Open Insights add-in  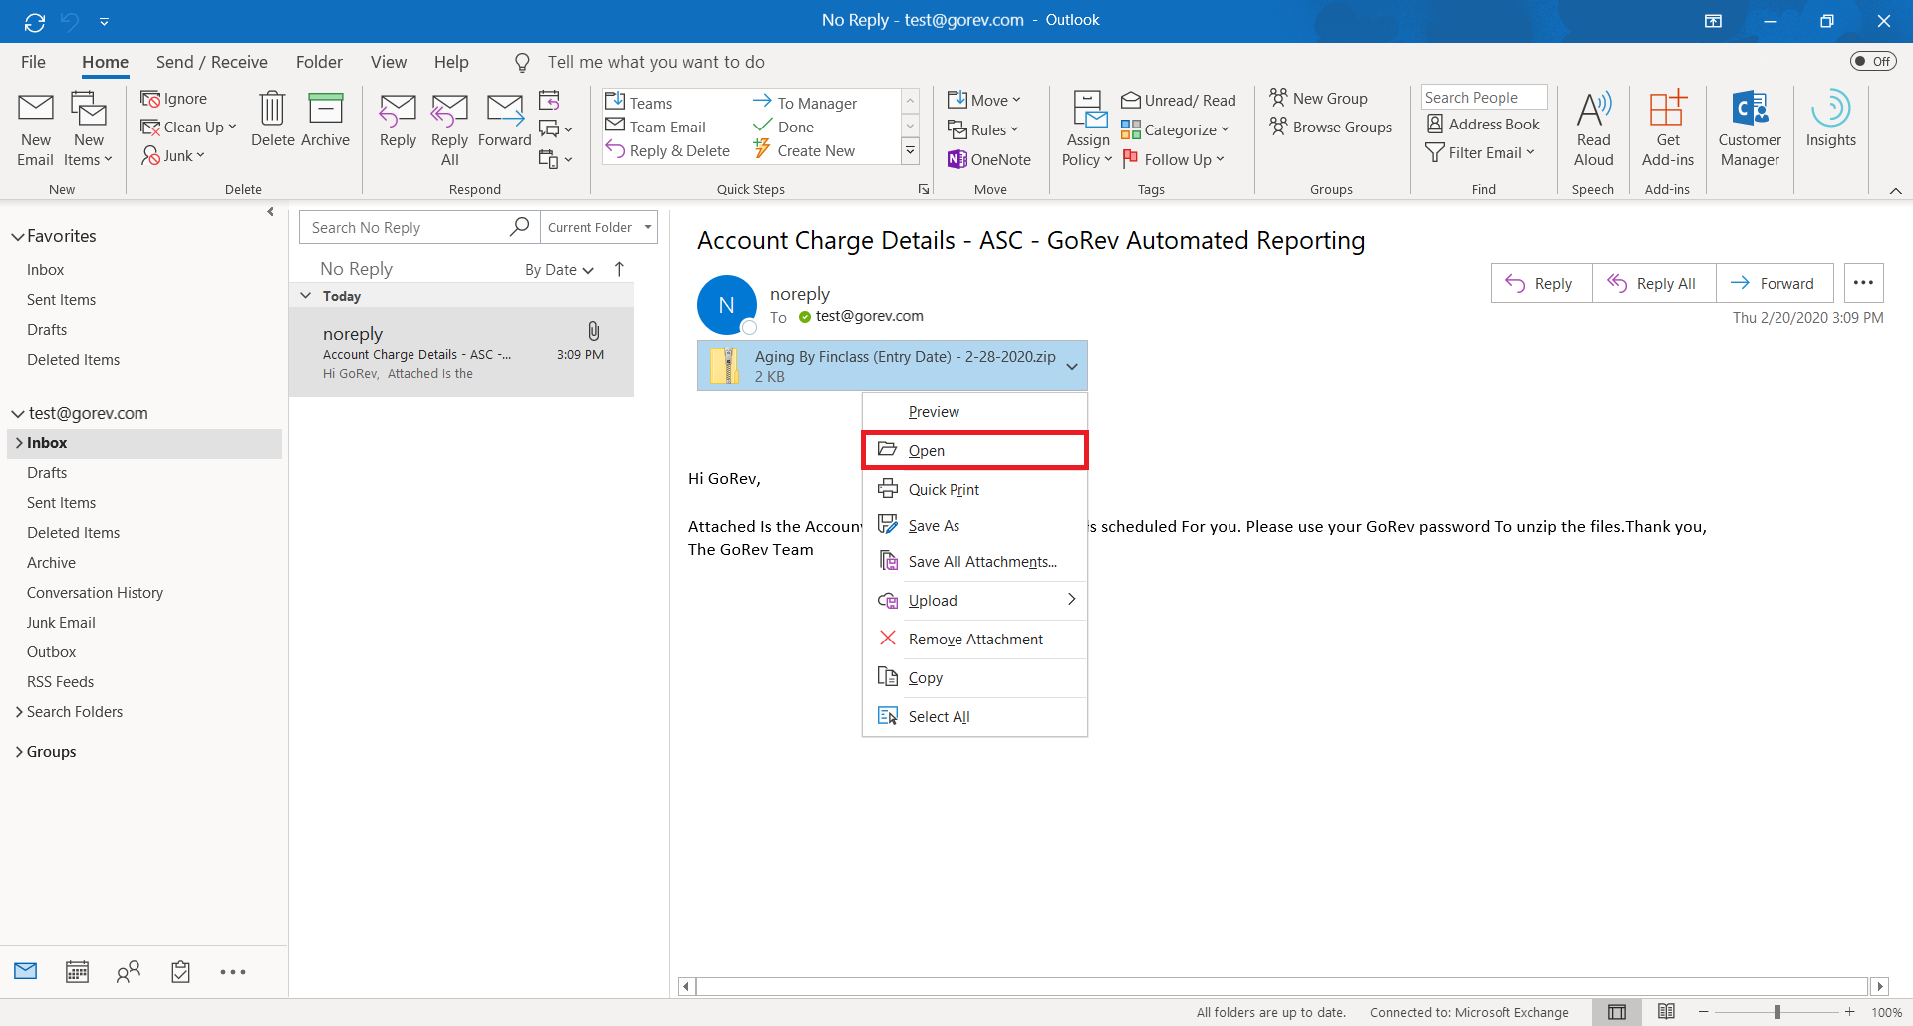click(x=1830, y=120)
